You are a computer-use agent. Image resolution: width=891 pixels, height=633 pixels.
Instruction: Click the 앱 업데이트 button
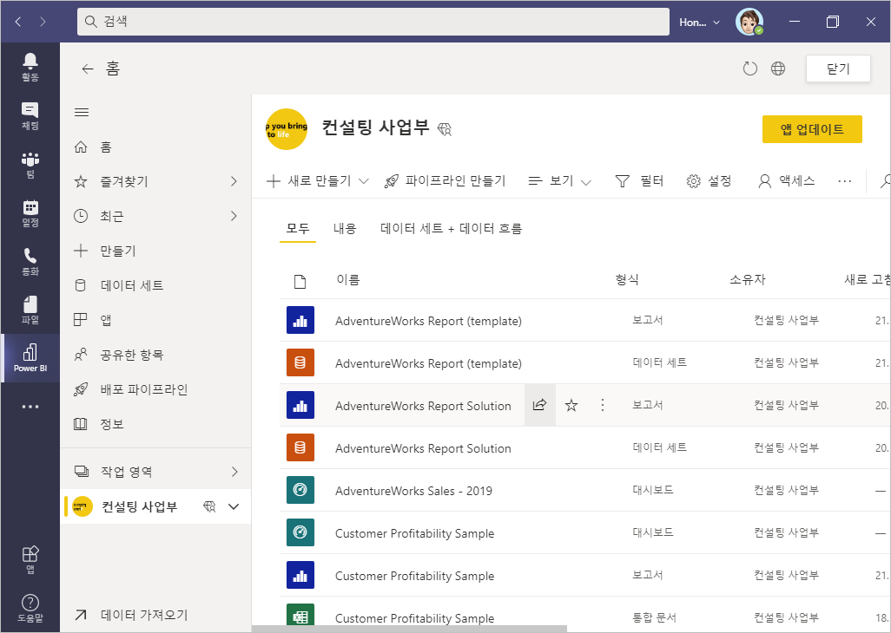812,129
